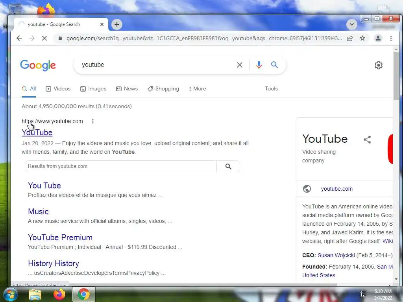Share this page via the address bar icon

(x=350, y=38)
